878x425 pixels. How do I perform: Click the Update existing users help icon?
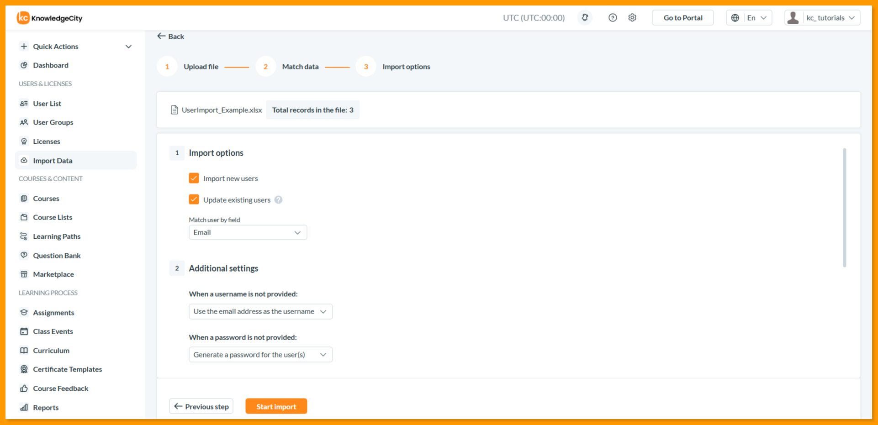point(278,200)
